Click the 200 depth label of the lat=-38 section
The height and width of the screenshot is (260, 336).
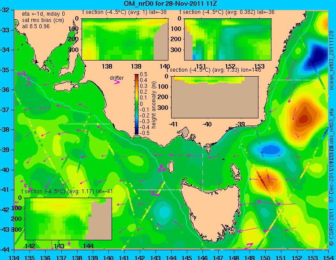coord(73,39)
